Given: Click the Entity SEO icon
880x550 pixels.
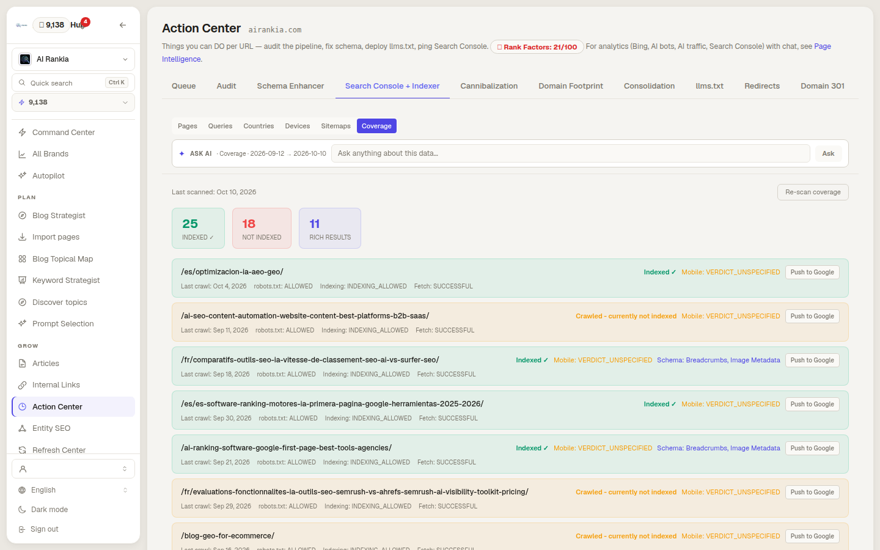Looking at the screenshot, I should coord(22,428).
